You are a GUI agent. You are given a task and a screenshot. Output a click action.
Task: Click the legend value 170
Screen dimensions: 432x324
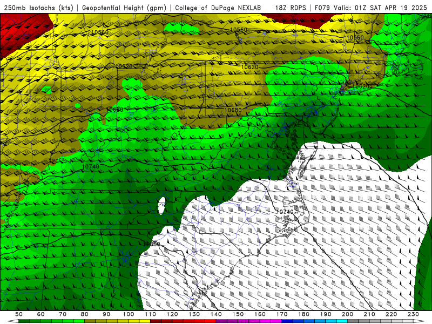[282, 314]
